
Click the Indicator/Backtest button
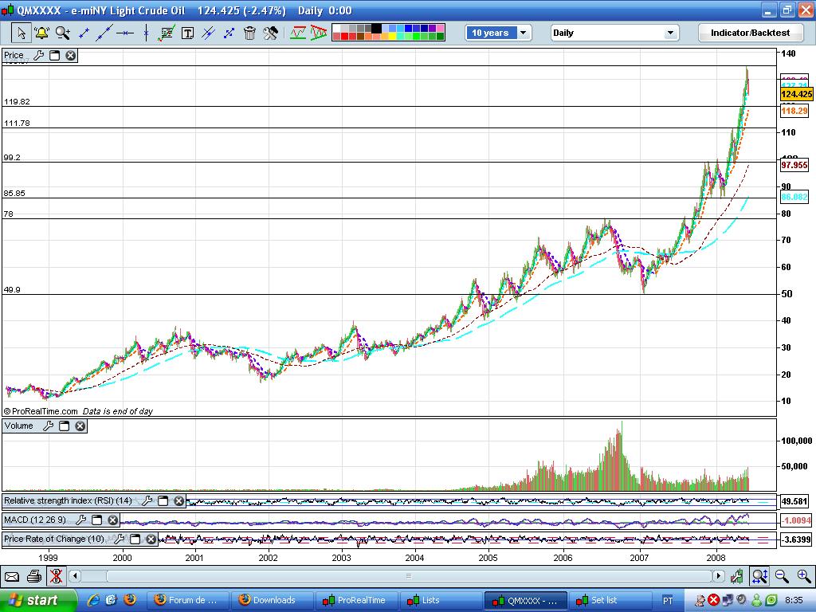[750, 33]
